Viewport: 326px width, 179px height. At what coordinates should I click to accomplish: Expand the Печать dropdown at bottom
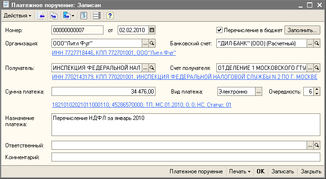tap(240, 171)
